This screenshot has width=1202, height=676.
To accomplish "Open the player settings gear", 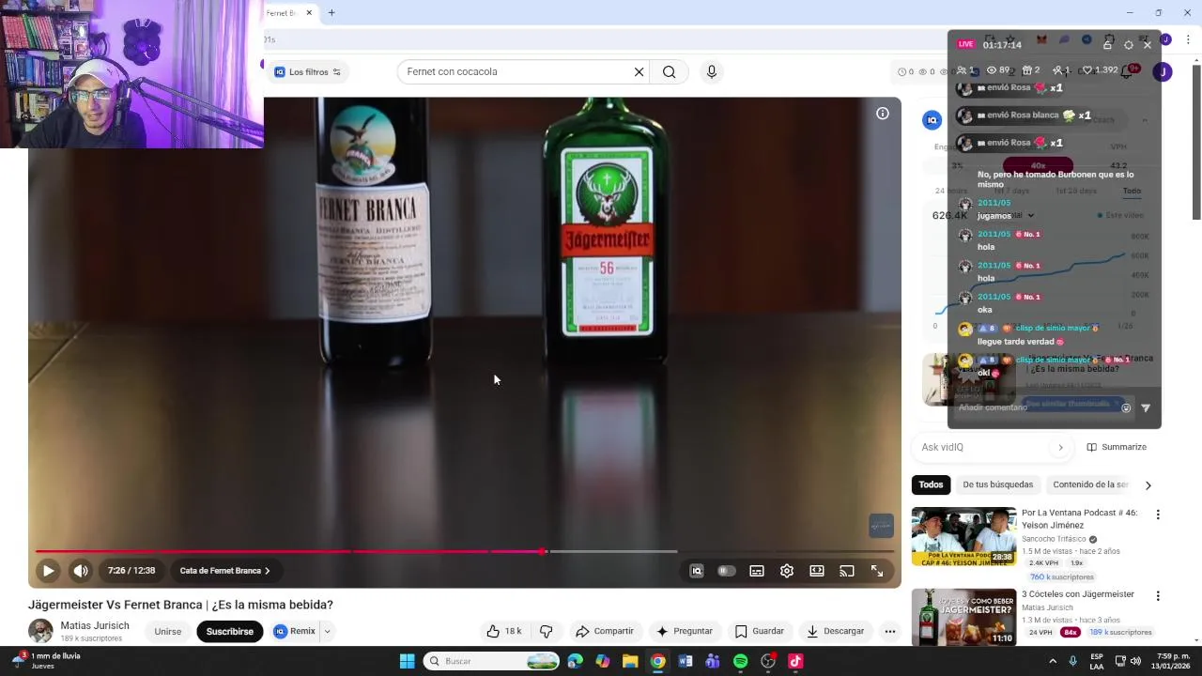I will [x=787, y=571].
